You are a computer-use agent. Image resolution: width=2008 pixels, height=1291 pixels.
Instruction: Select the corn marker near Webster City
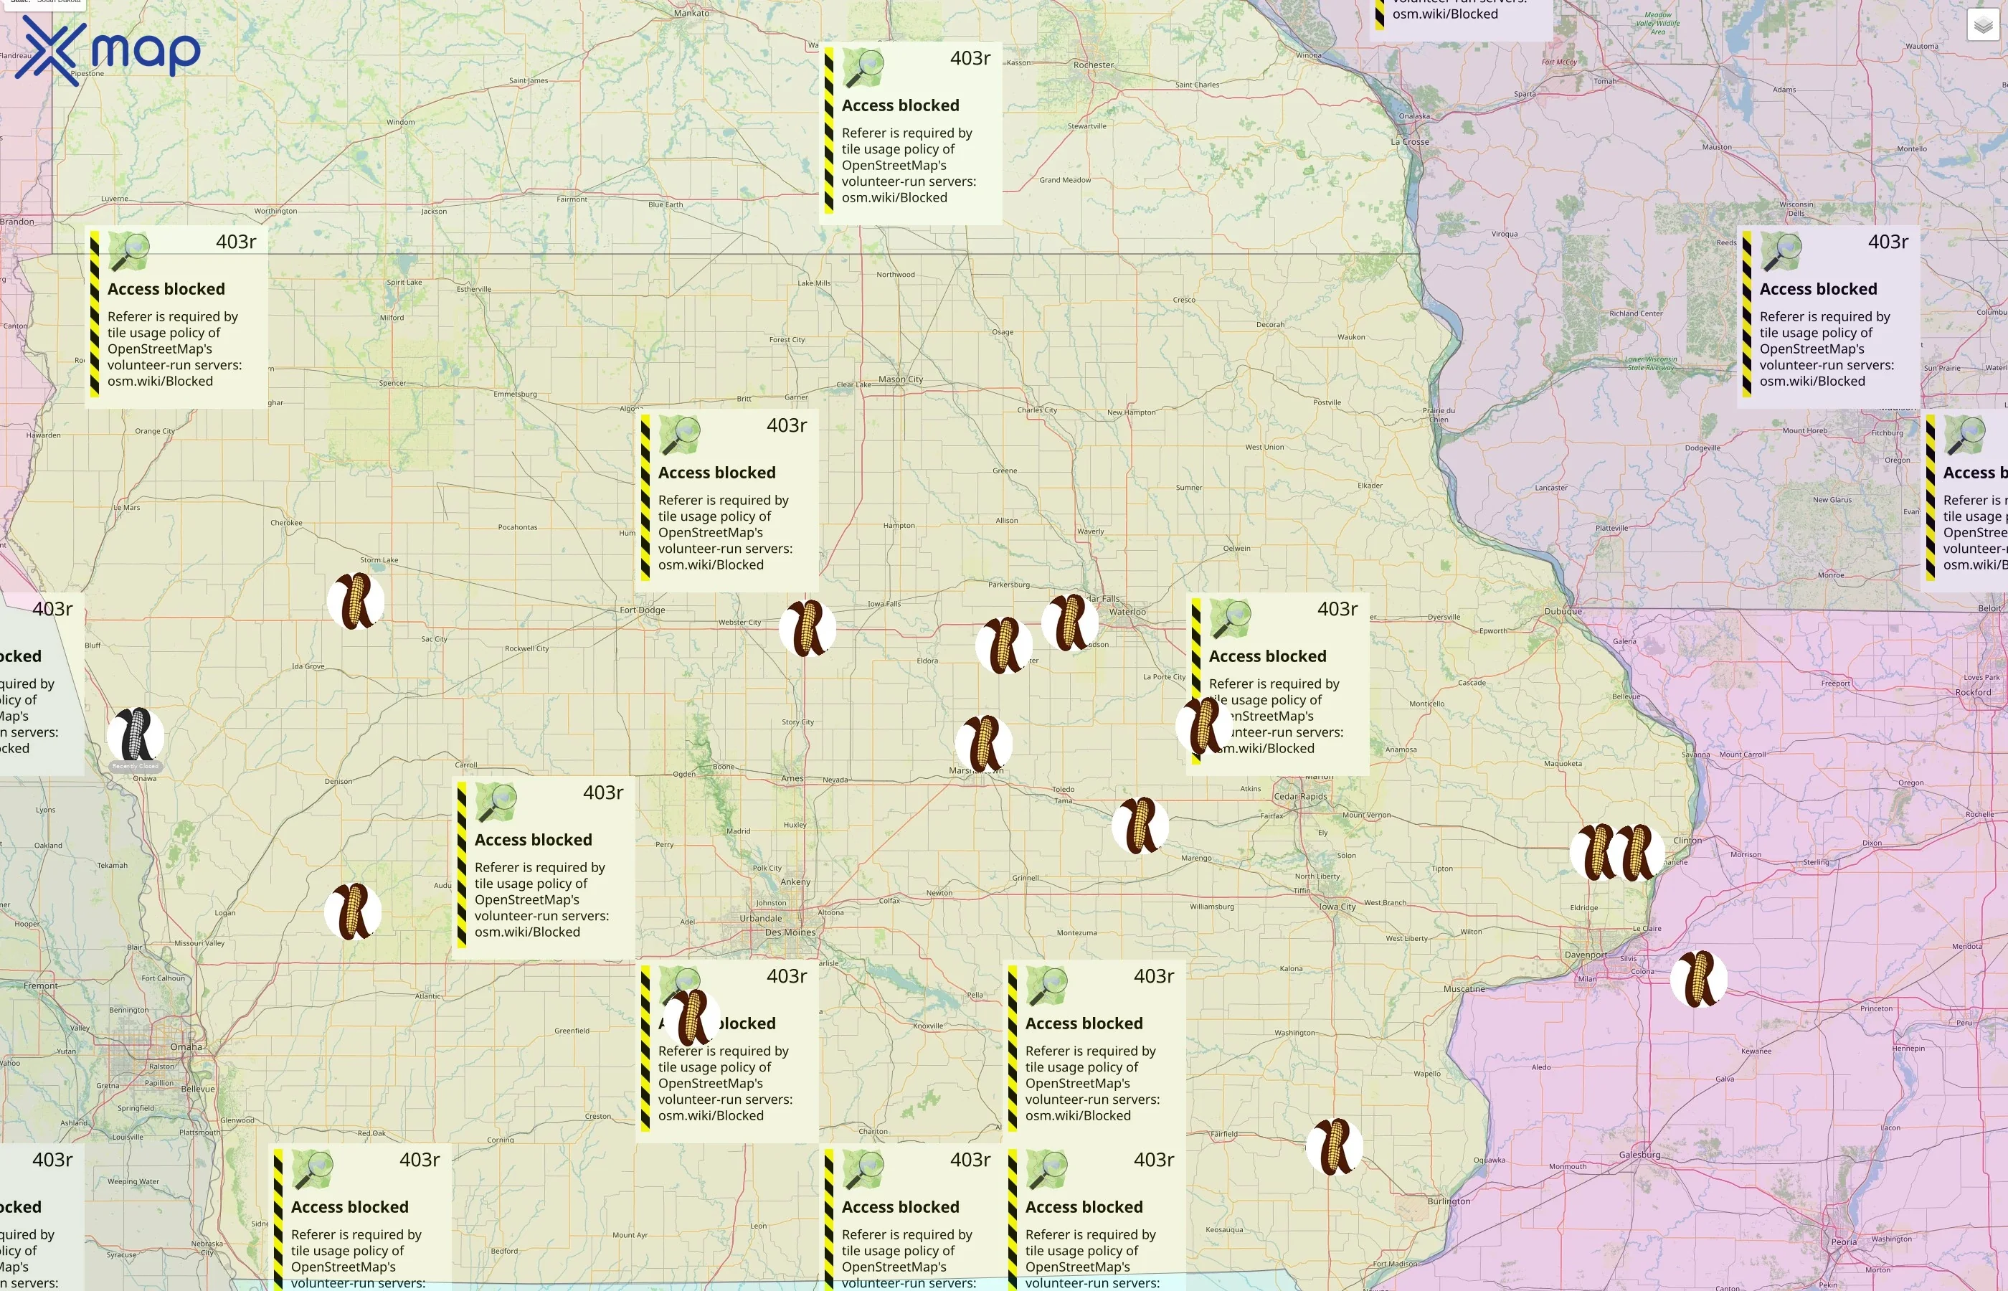coord(808,628)
